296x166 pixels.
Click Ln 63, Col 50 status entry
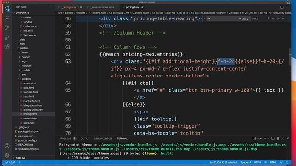pyautogui.click(x=224, y=162)
